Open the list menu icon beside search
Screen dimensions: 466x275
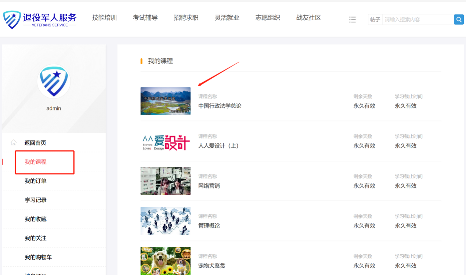pyautogui.click(x=353, y=19)
